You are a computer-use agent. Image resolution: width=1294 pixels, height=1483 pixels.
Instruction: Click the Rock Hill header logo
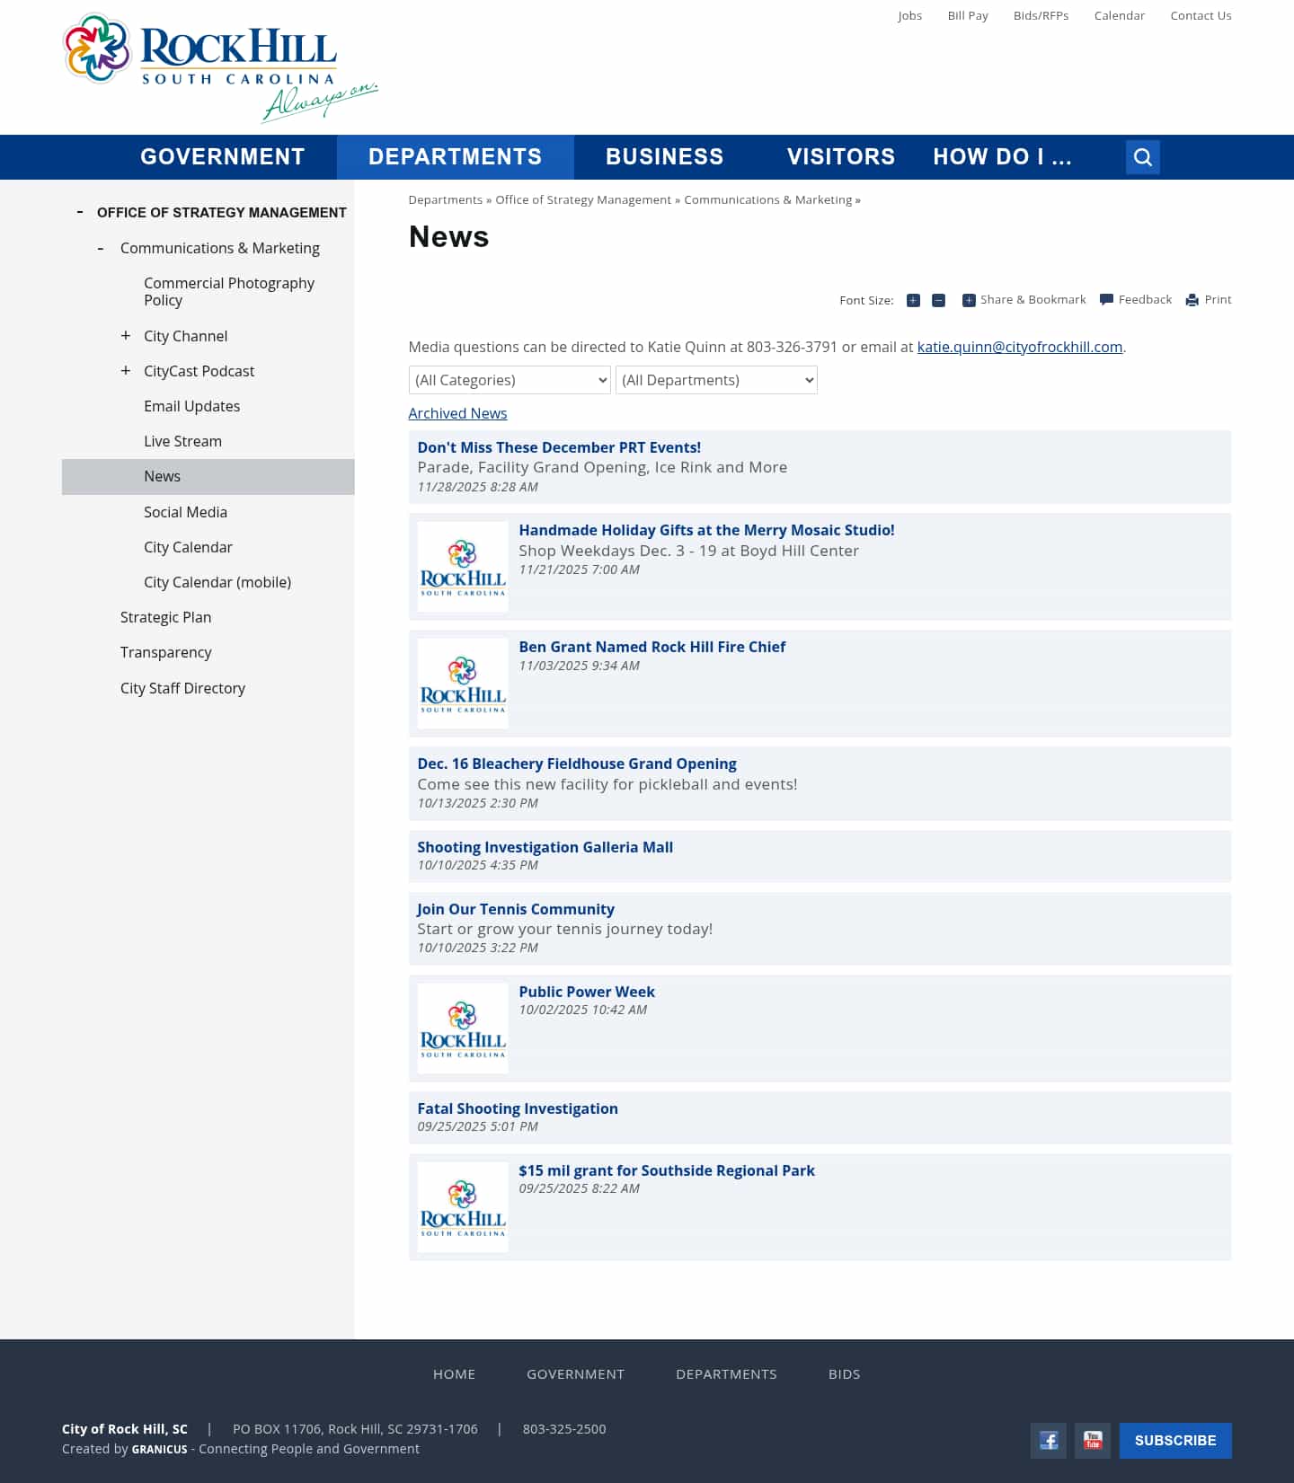coord(220,67)
